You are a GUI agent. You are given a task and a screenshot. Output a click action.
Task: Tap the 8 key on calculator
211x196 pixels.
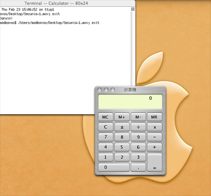[122, 137]
